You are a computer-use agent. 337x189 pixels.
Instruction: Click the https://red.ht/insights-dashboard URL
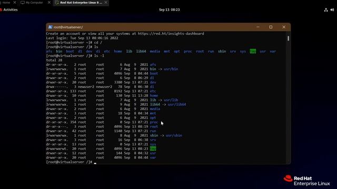click(171, 34)
